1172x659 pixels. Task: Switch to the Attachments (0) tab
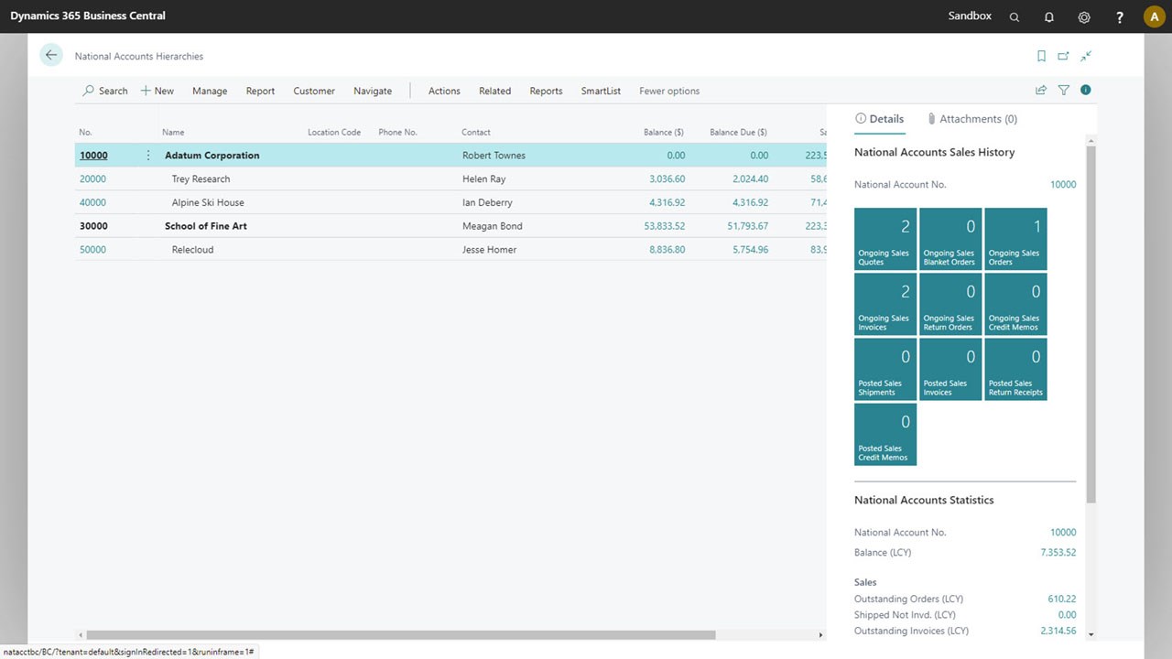click(x=971, y=119)
